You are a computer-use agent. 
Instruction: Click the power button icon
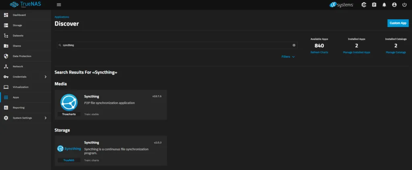pyautogui.click(x=404, y=5)
